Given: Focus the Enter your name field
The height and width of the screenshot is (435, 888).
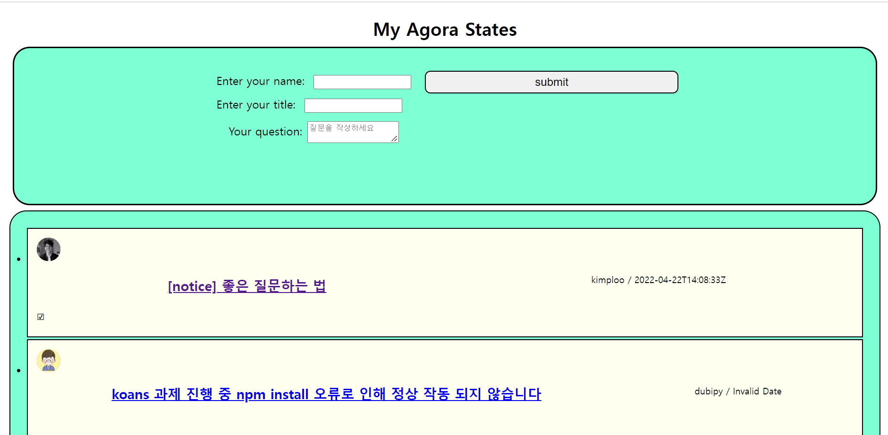Looking at the screenshot, I should 362,82.
